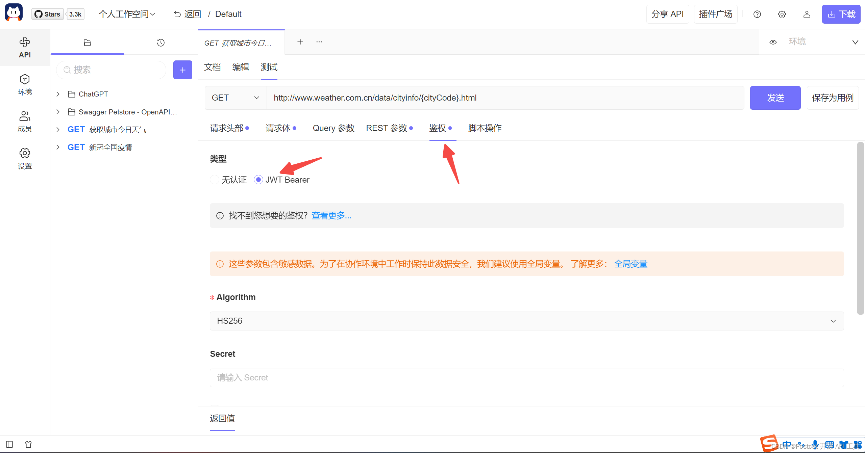Viewport: 865px width, 453px height.
Task: Focus the Secret input field
Action: [527, 378]
